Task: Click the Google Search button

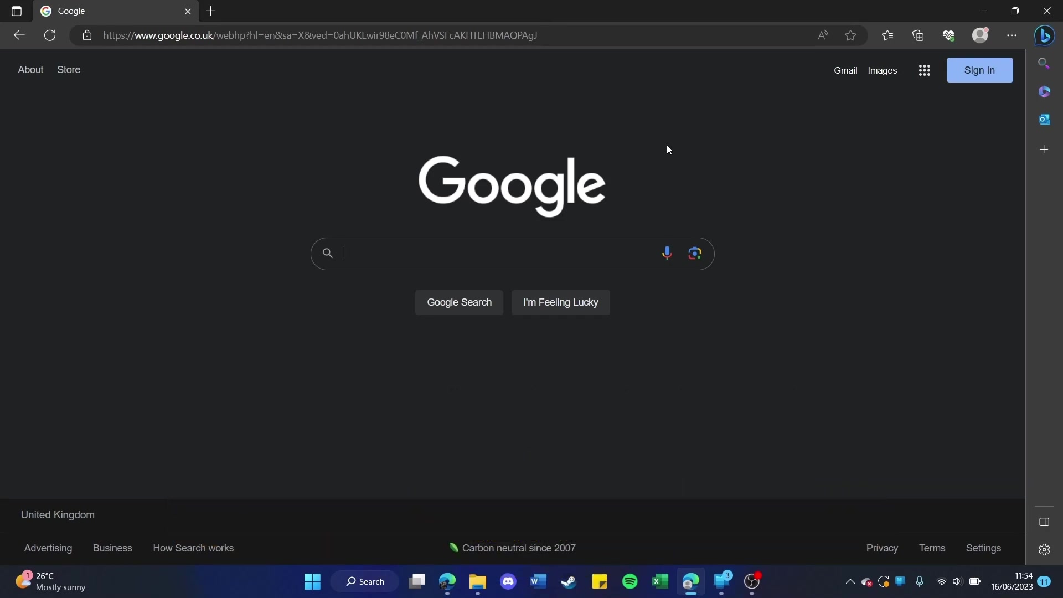Action: pyautogui.click(x=459, y=302)
